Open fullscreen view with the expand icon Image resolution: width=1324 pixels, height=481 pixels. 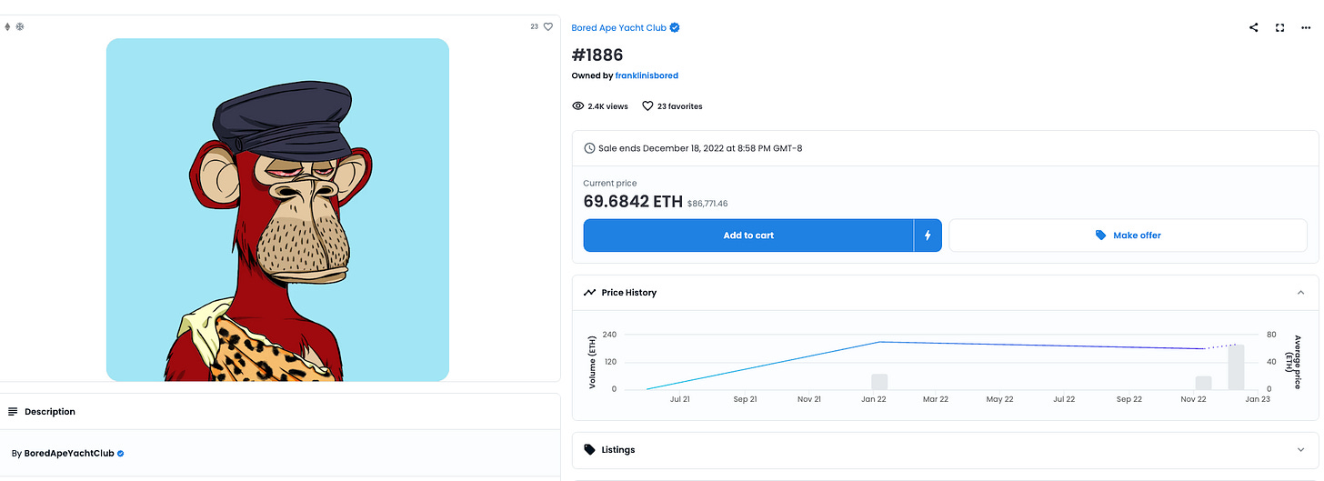pos(1280,28)
